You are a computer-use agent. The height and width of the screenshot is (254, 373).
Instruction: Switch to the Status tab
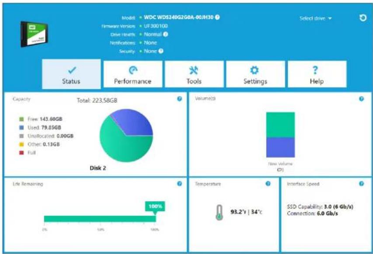[71, 74]
